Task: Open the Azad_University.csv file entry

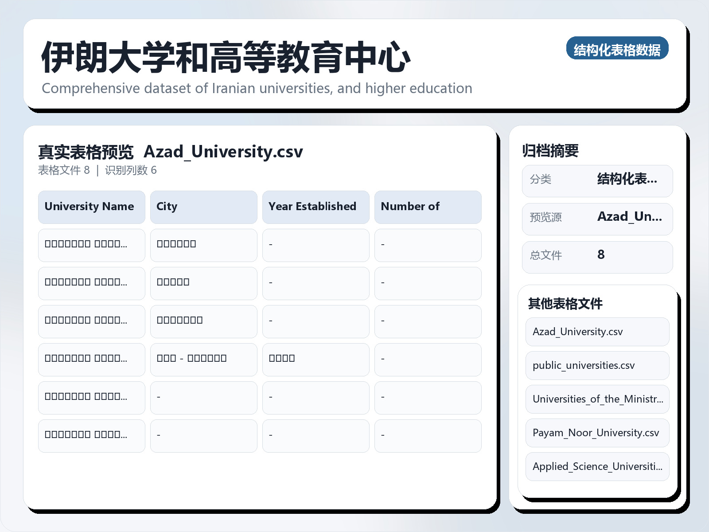Action: (597, 332)
